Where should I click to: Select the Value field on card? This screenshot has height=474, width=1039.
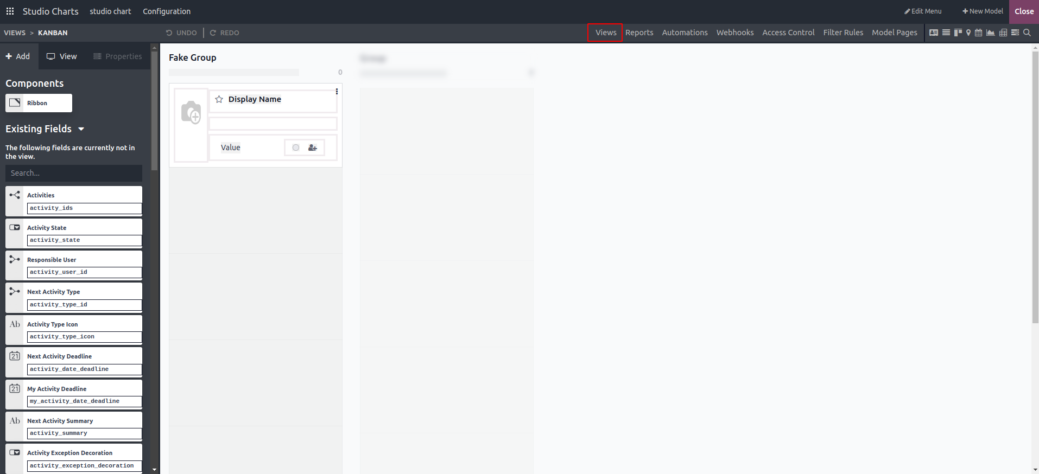pyautogui.click(x=231, y=148)
